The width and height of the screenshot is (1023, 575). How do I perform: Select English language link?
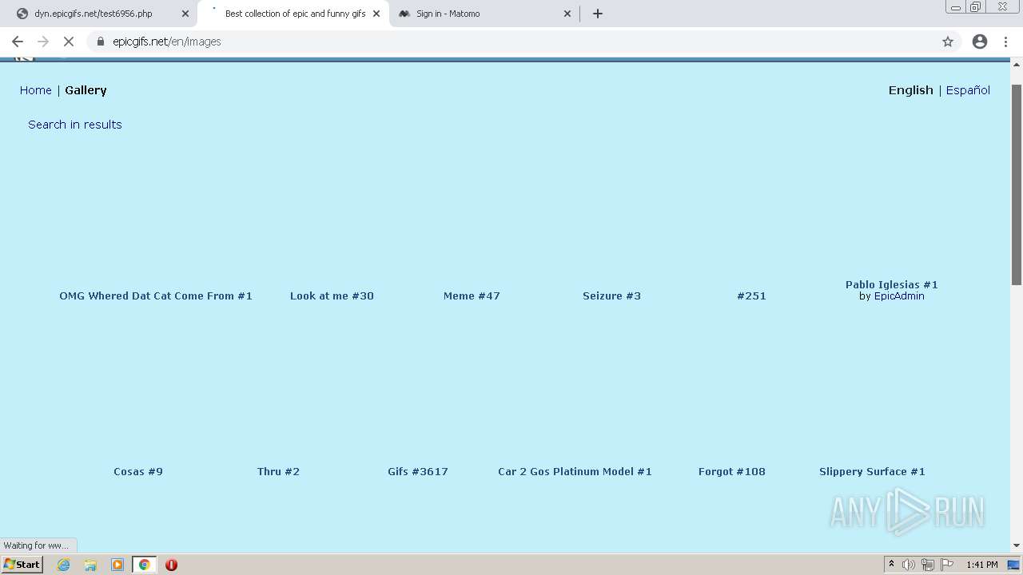(x=911, y=90)
